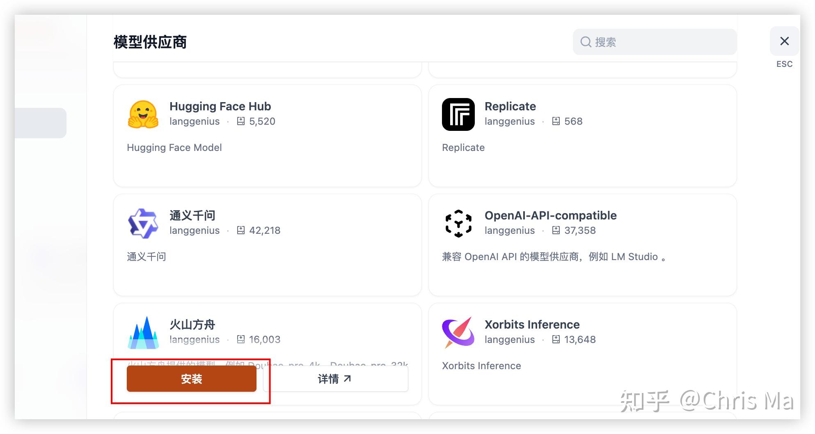Focus the 搜索 input field
Image resolution: width=815 pixels, height=434 pixels.
click(655, 42)
